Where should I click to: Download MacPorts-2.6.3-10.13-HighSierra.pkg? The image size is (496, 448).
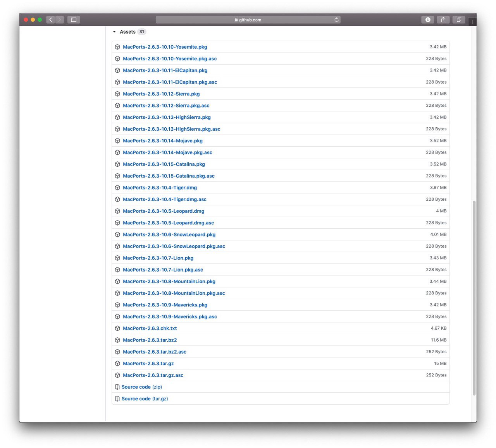pyautogui.click(x=167, y=117)
